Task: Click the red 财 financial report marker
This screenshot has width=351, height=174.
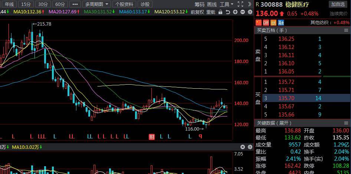Action: tap(151, 137)
